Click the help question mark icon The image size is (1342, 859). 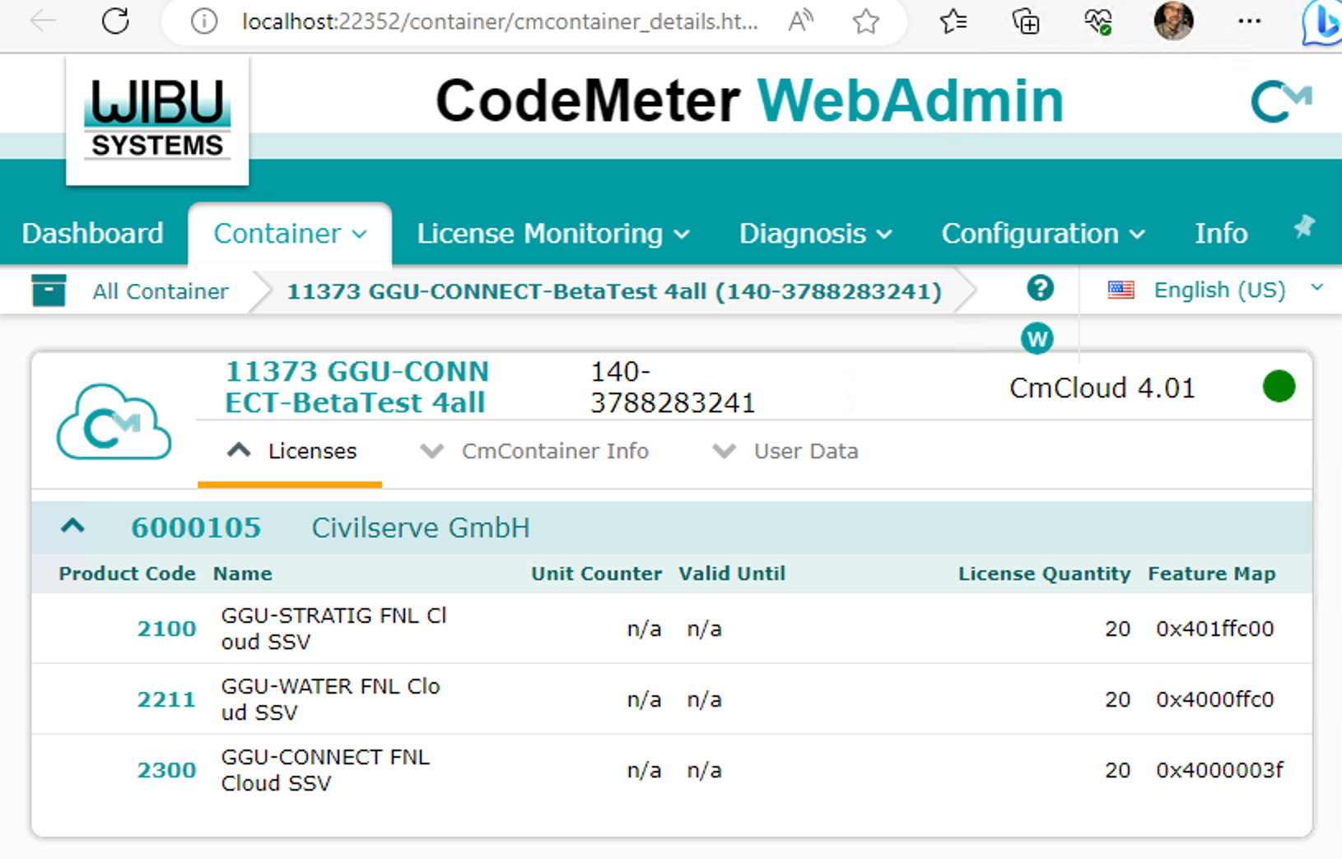[x=1040, y=289]
